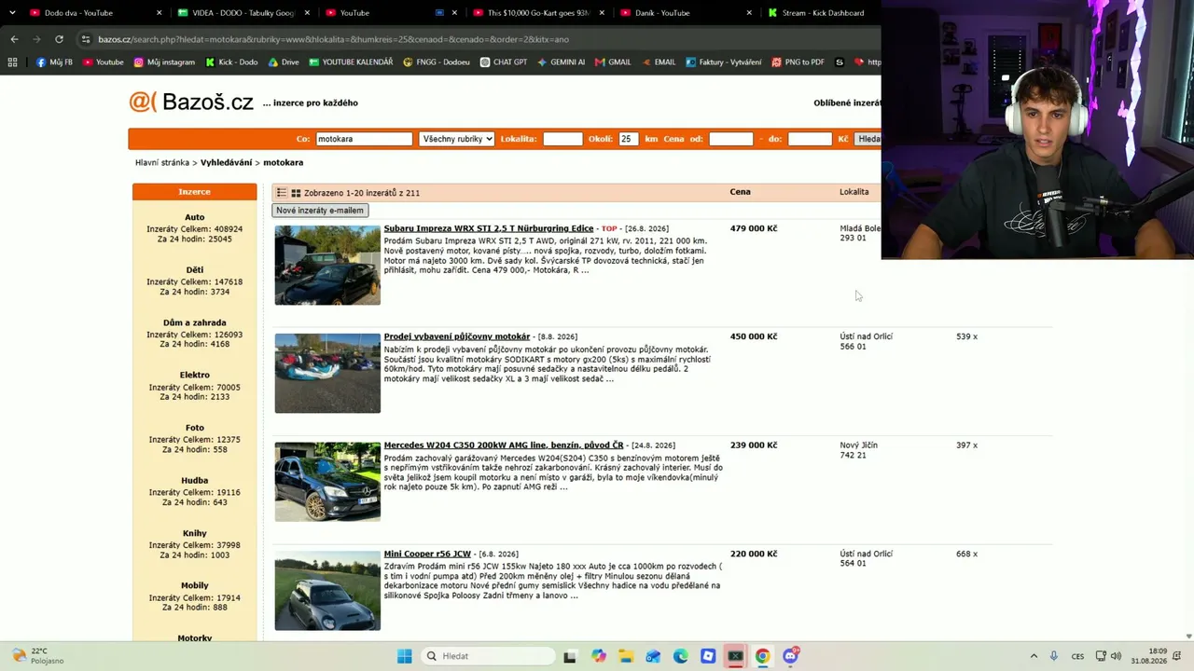
Task: Close the Dodo dva - YouTube tab
Action: tap(160, 13)
